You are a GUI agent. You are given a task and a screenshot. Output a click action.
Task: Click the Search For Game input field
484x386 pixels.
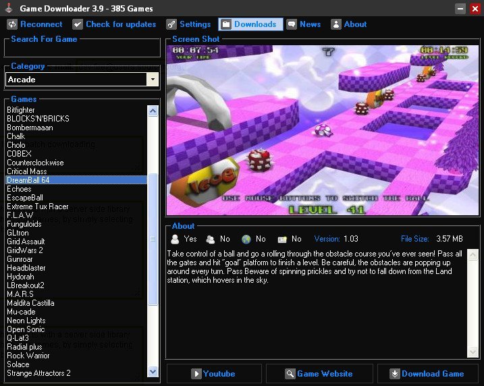pos(82,49)
